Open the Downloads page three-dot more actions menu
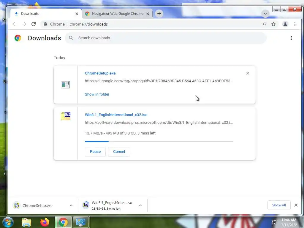 coord(291,38)
